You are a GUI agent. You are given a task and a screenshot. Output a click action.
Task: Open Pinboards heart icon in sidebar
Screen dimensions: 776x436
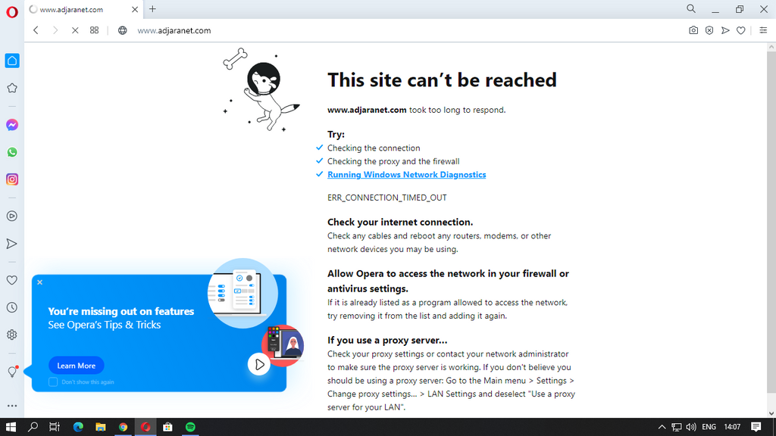coord(12,280)
